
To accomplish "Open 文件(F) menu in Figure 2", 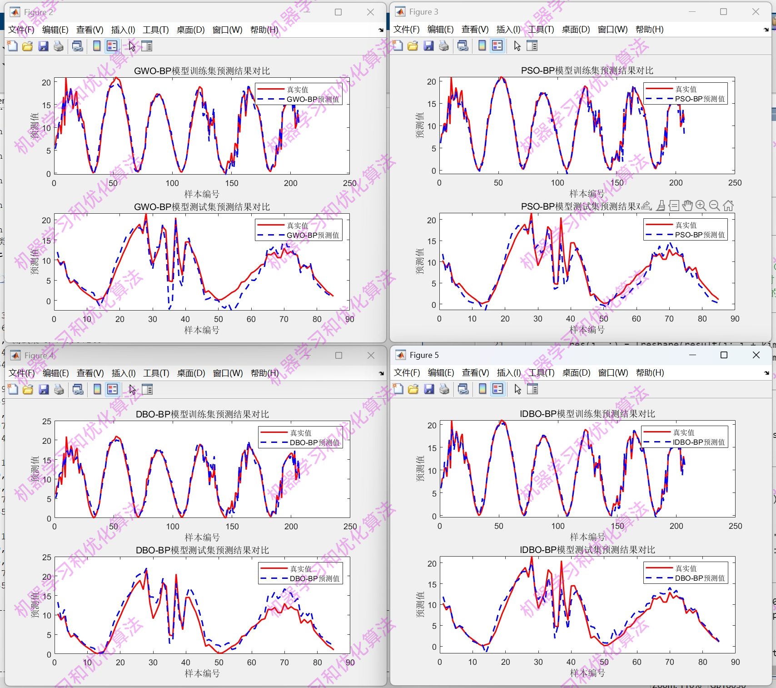I will point(21,30).
